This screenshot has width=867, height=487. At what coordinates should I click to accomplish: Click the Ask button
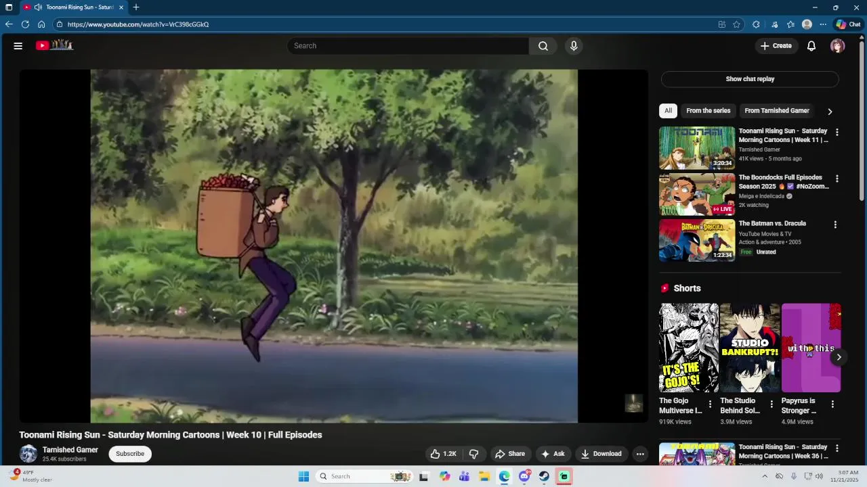coord(553,454)
